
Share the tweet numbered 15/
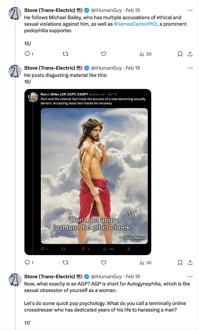coord(190,54)
